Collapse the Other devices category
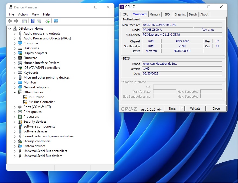Viewport: 238px width, 183px height. click(15, 92)
